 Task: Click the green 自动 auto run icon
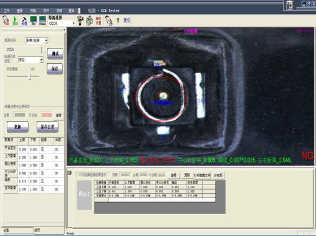tap(15, 20)
